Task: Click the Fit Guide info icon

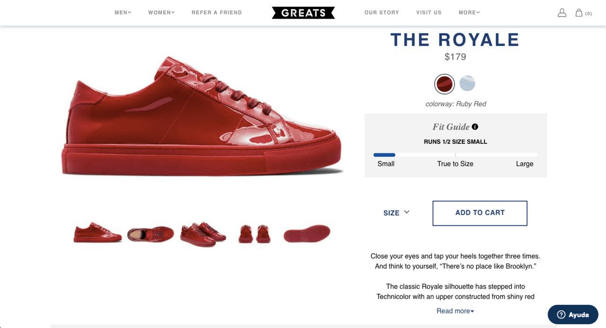Action: 475,126
